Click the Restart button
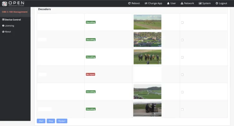Image resolution: width=234 pixels, height=126 pixels. pyautogui.click(x=62, y=121)
